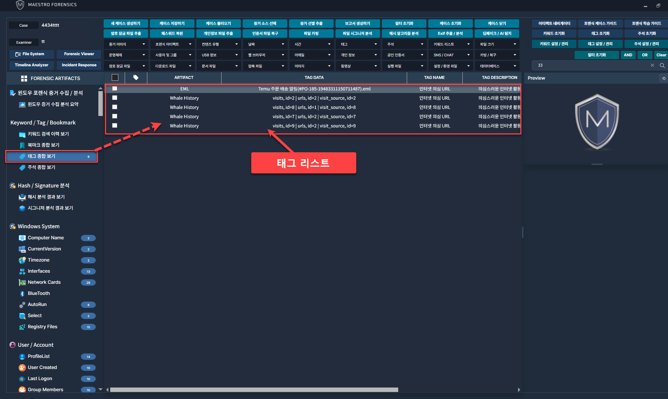
Task: Toggle the select-all checkbox in table header
Action: click(x=115, y=78)
